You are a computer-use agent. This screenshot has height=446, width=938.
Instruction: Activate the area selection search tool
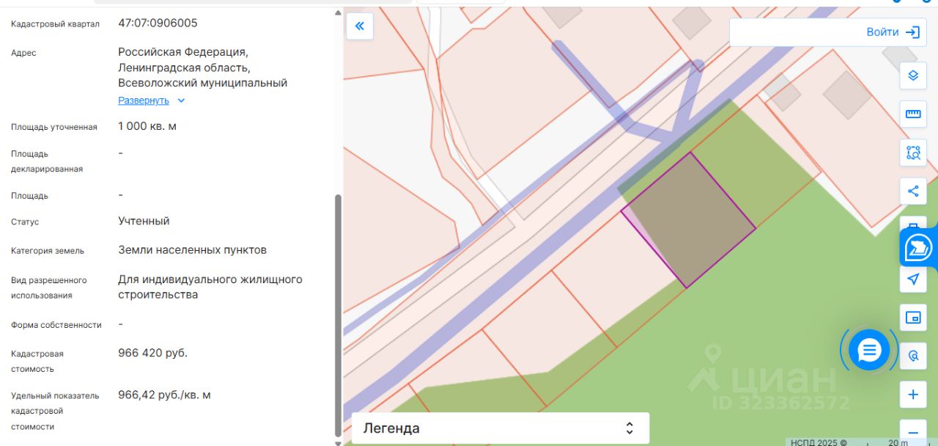[x=913, y=153]
